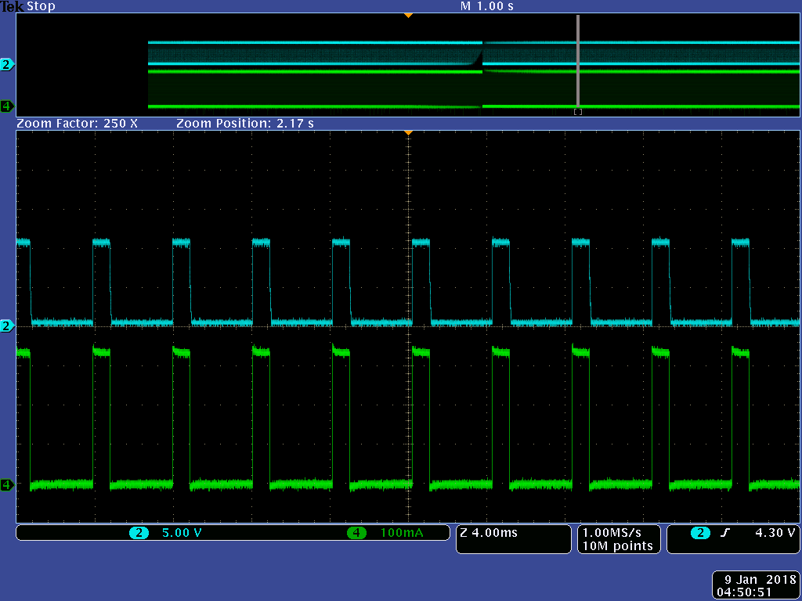
Task: Click the trigger source channel 2 badge
Action: [699, 533]
